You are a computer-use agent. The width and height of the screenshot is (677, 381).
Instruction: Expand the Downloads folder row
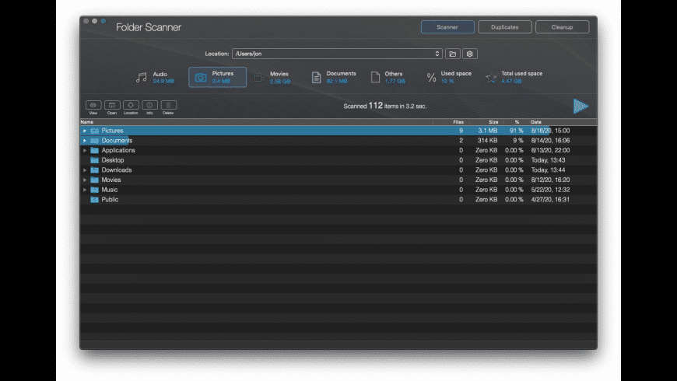click(85, 170)
